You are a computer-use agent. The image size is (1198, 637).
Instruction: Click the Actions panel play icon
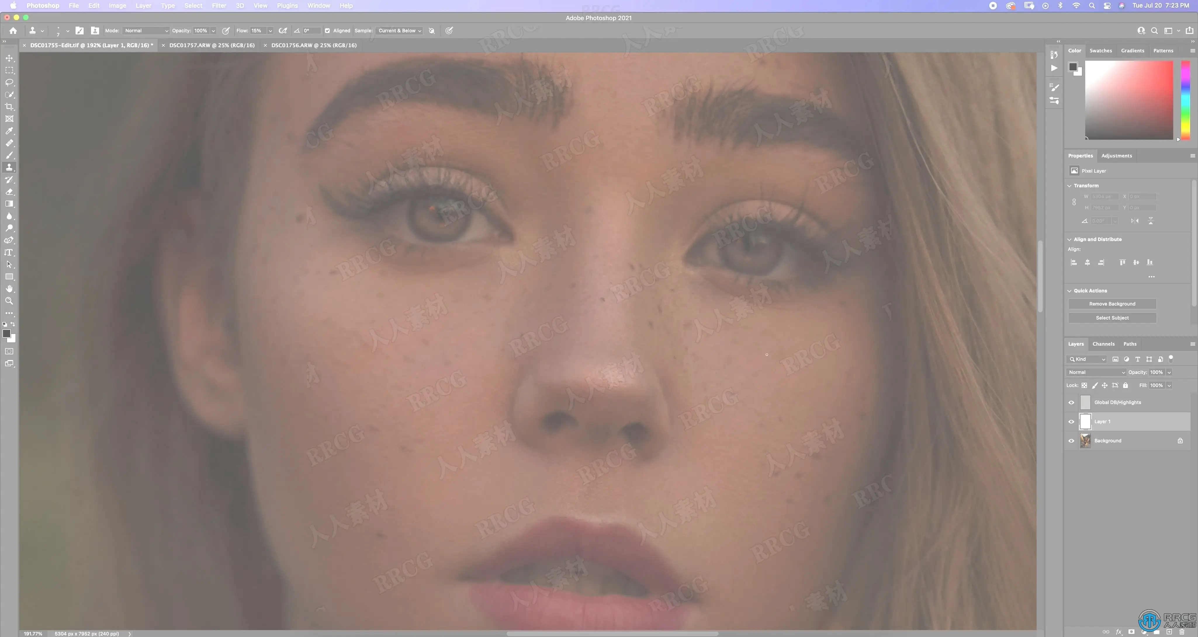click(1054, 68)
